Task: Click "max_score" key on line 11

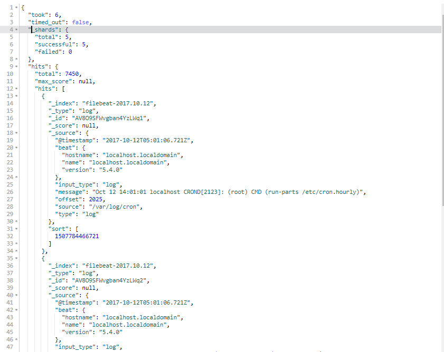Action: pyautogui.click(x=55, y=81)
